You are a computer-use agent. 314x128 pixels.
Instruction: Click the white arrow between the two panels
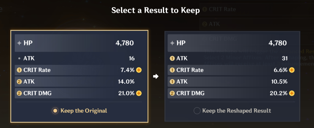pos(156,76)
